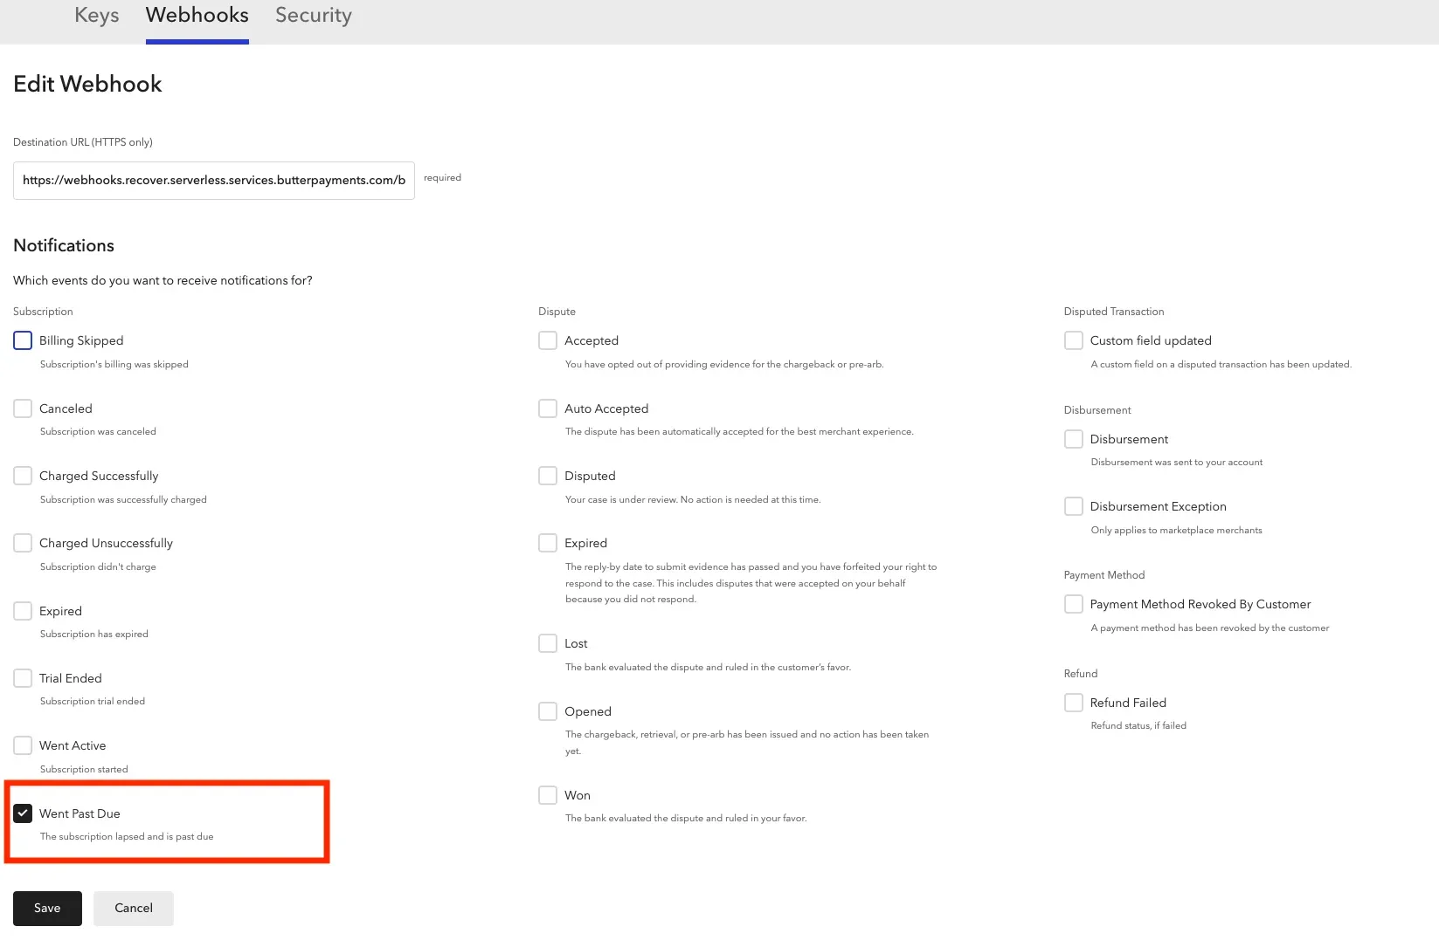Check the Dispute Expired checkbox

pos(548,543)
